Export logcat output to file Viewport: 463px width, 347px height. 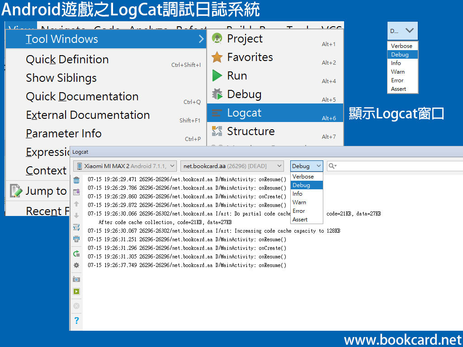click(76, 192)
